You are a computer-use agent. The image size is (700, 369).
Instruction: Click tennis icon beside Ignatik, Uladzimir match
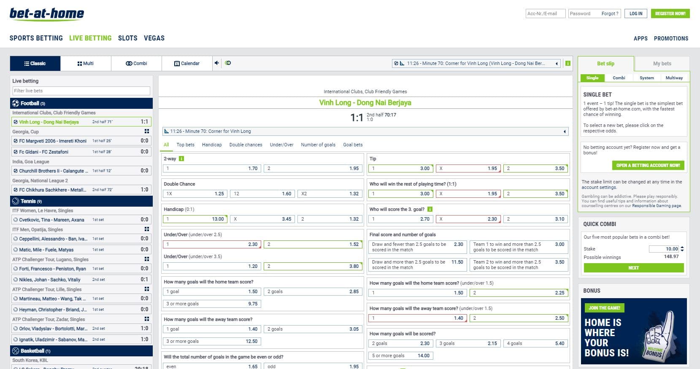click(x=16, y=339)
